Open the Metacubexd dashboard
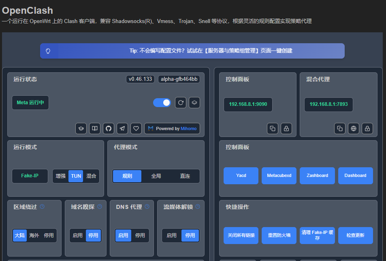 [x=279, y=176]
